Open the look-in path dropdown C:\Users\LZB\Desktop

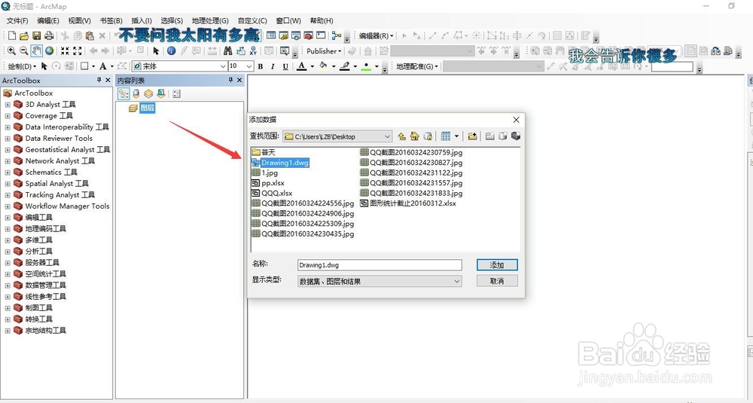coord(388,136)
